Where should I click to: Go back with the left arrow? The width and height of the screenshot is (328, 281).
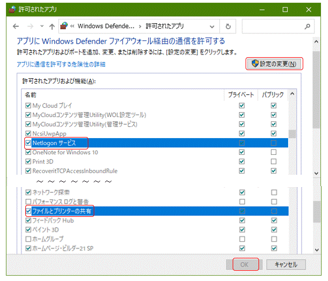click(x=16, y=26)
